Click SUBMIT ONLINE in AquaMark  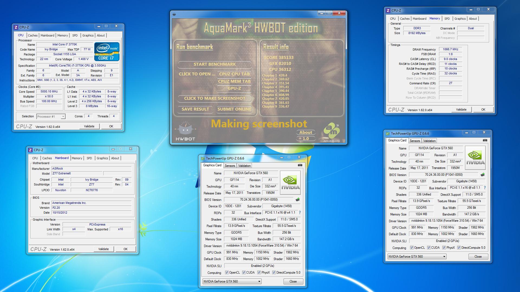click(x=235, y=109)
